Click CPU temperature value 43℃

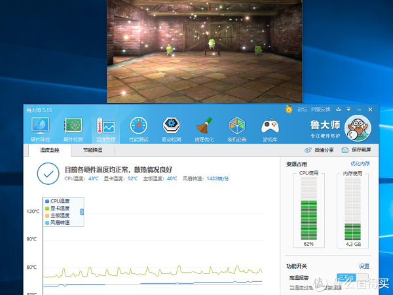pyautogui.click(x=94, y=178)
